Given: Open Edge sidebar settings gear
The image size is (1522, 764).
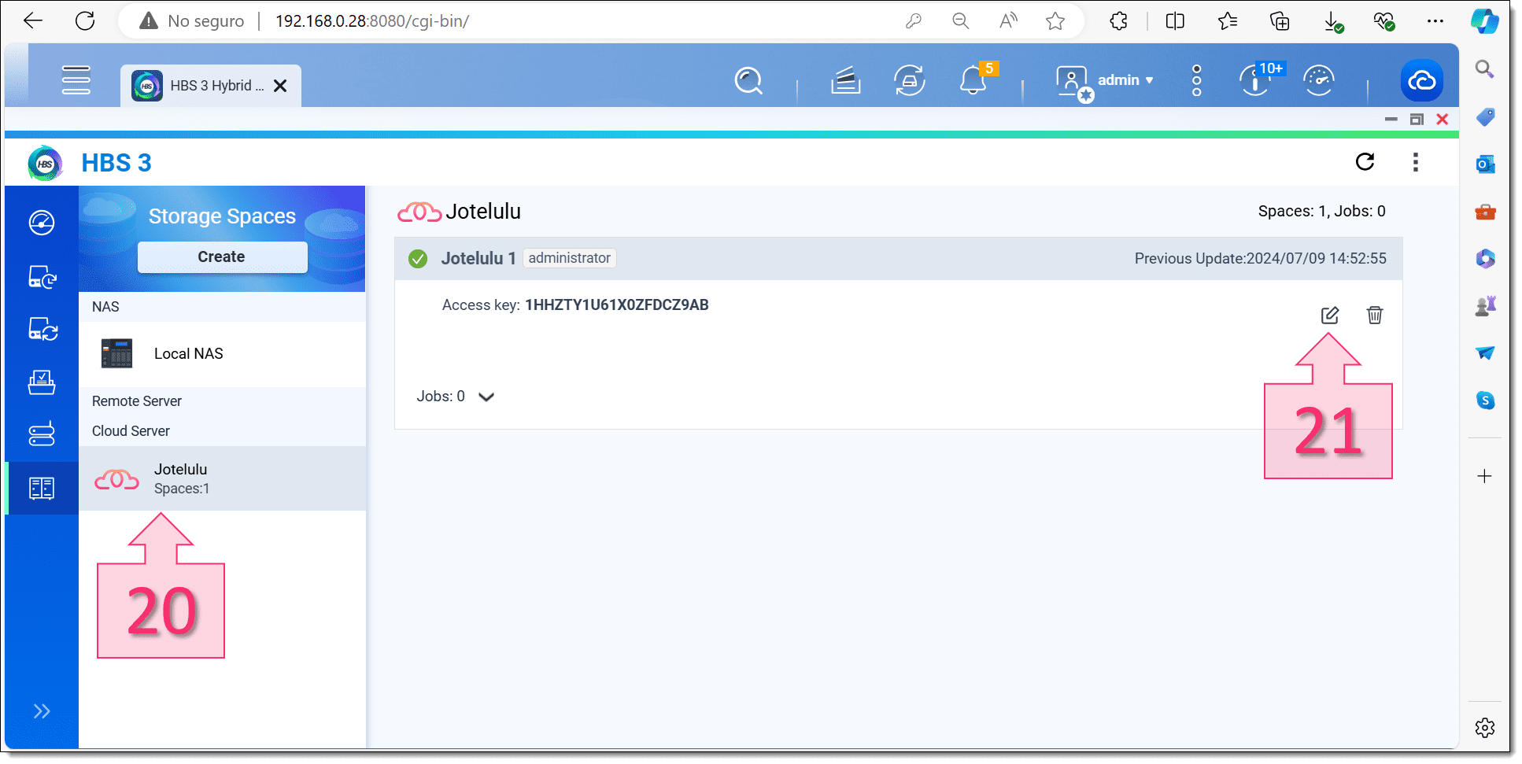Looking at the screenshot, I should click(x=1484, y=728).
